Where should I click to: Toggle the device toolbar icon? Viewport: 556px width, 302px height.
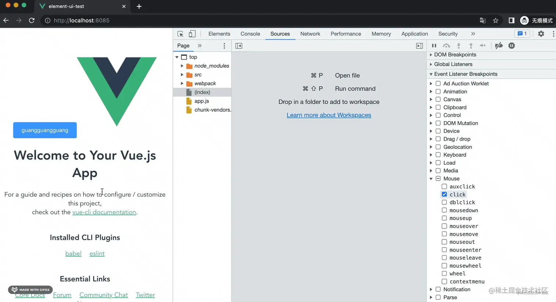192,34
